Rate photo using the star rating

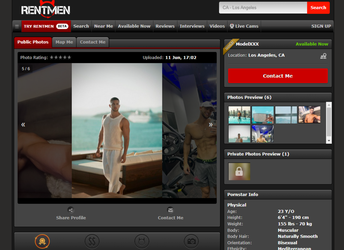61,58
